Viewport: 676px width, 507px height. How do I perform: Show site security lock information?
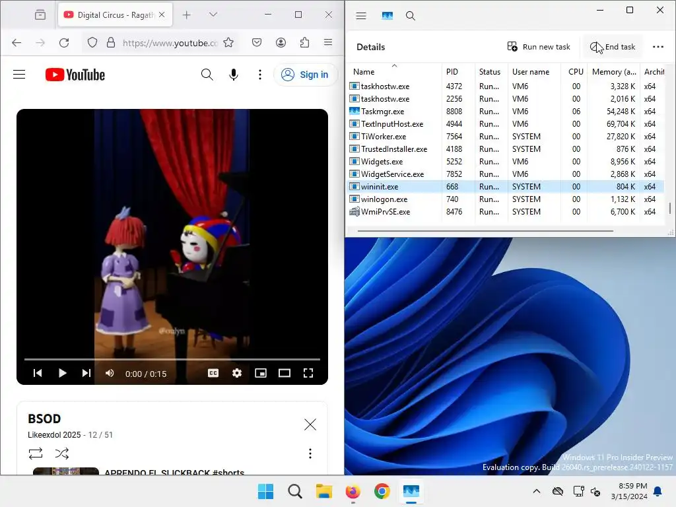pyautogui.click(x=111, y=42)
